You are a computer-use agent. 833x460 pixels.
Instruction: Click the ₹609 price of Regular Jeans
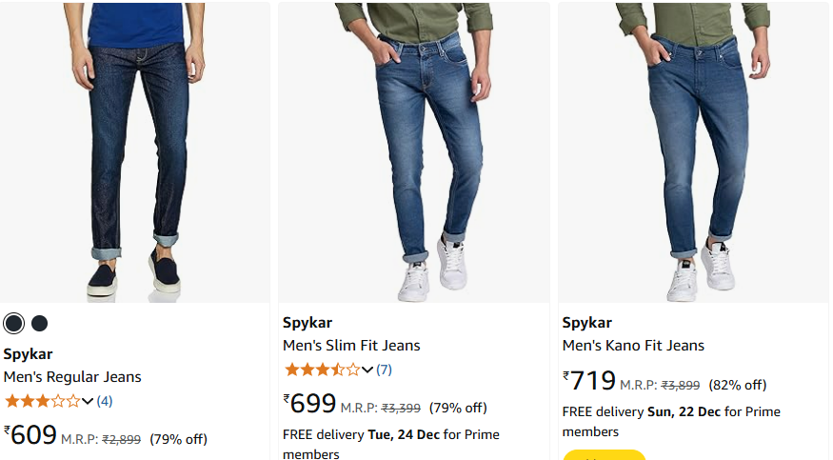(30, 435)
